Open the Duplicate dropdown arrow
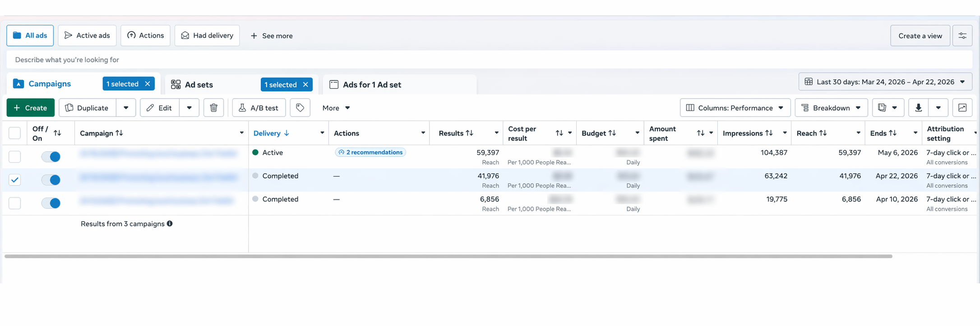 pyautogui.click(x=126, y=108)
